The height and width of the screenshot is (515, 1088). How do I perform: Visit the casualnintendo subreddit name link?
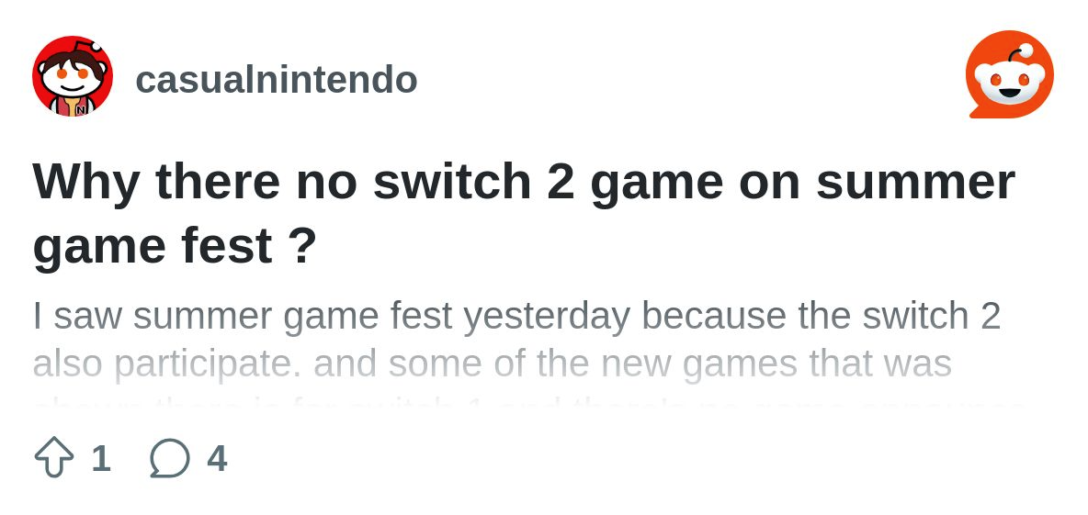tap(276, 79)
